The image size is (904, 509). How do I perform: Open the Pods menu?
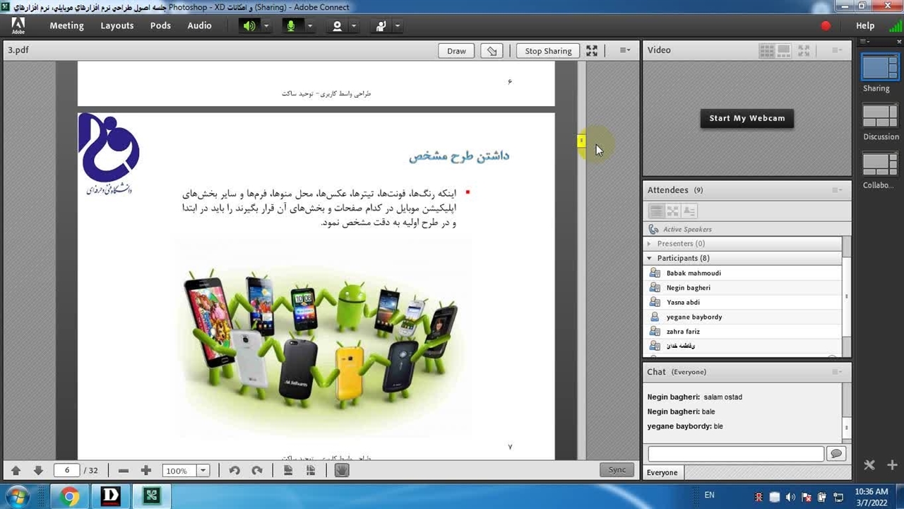click(x=160, y=26)
